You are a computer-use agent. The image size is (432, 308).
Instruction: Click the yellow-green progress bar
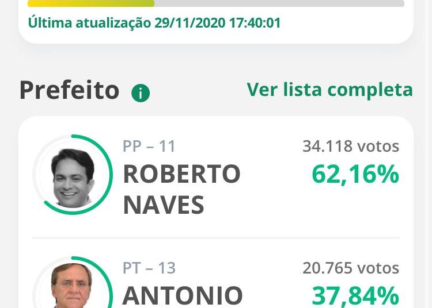pos(91,3)
